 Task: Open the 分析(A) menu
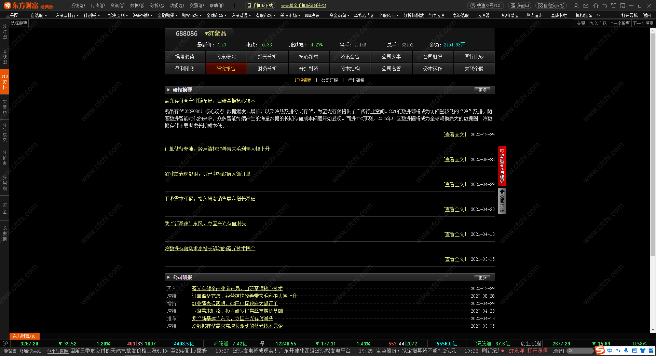click(x=157, y=5)
